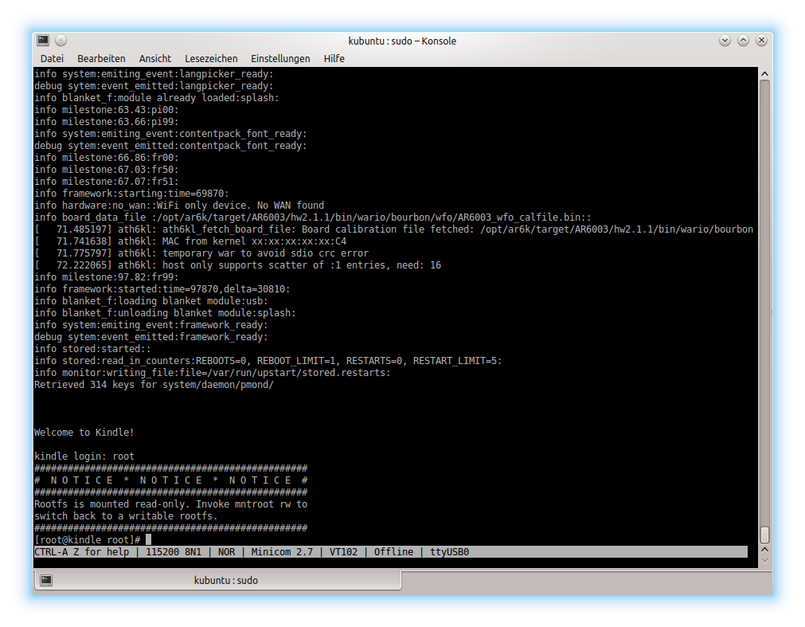Viewport: 805px width, 627px height.
Task: Close the Konsole window
Action: pos(761,40)
